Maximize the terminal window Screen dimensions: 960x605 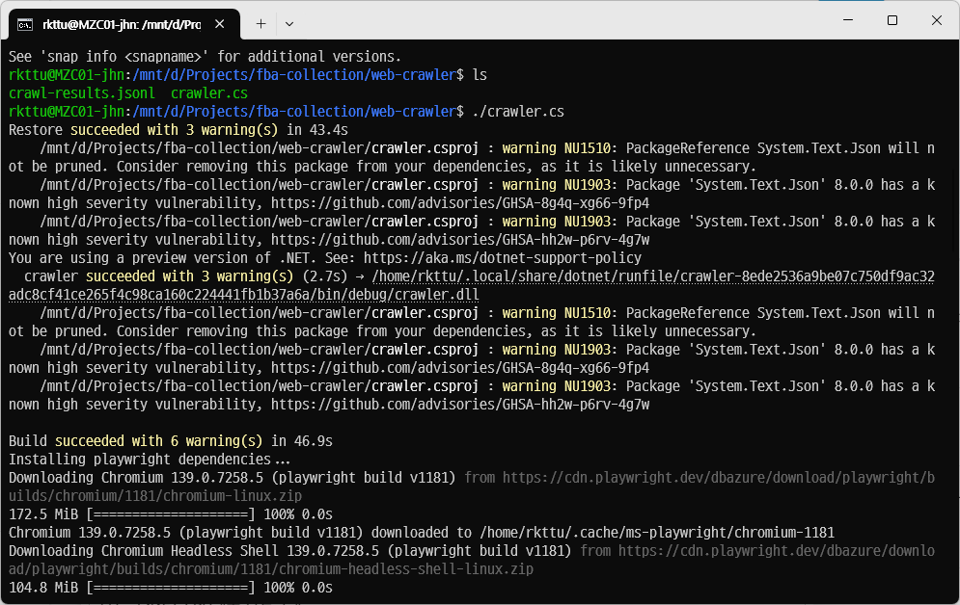click(892, 21)
